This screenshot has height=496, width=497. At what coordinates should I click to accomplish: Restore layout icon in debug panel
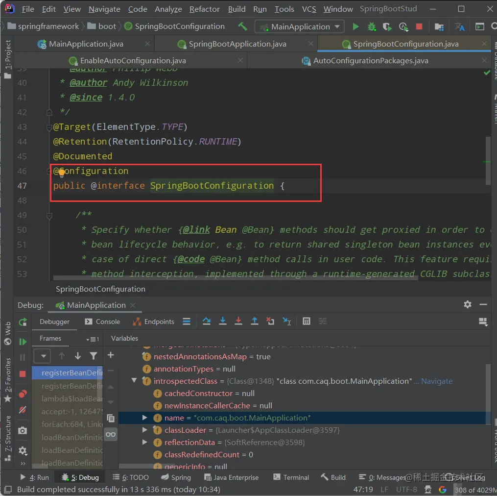coord(483,322)
